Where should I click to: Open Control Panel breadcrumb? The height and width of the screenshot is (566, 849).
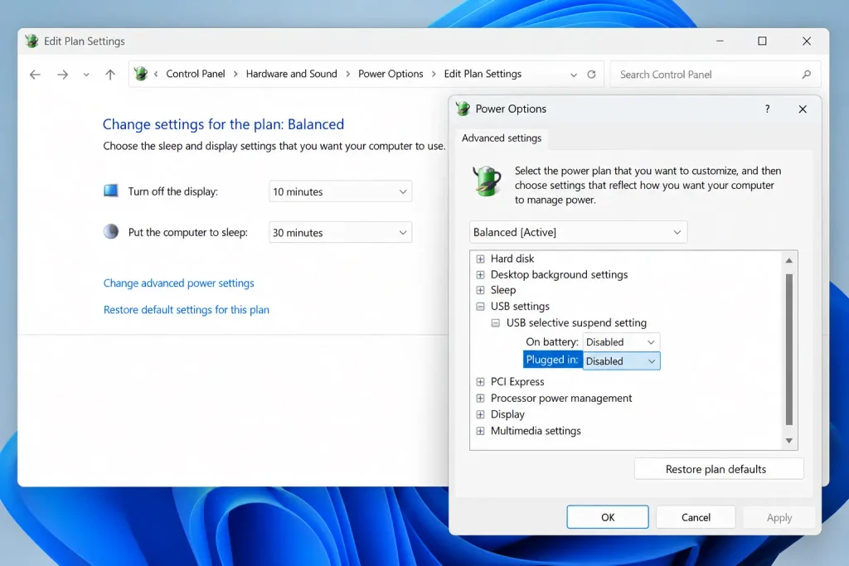[196, 74]
